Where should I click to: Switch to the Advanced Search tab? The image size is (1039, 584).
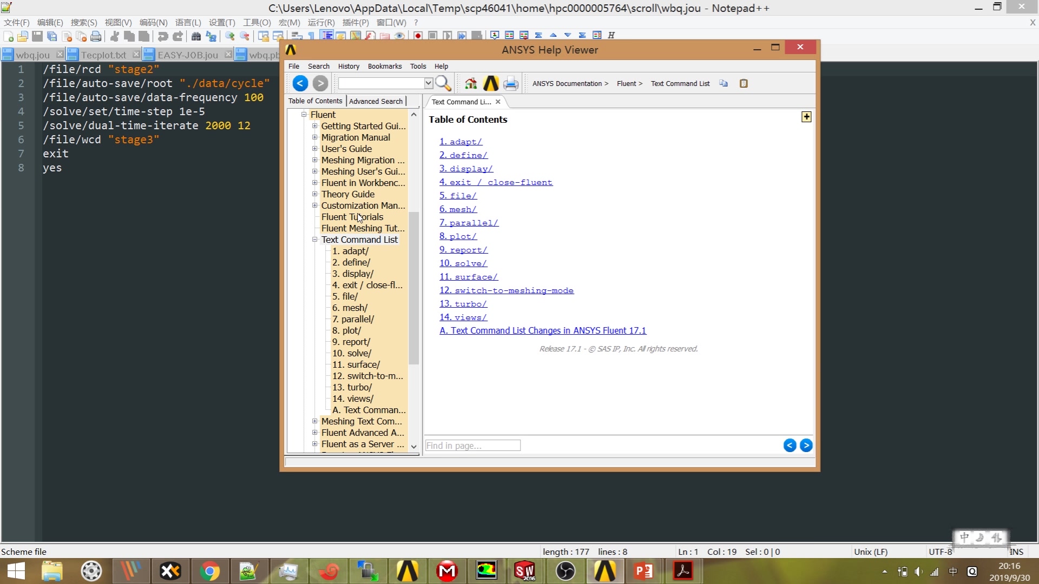tap(376, 101)
